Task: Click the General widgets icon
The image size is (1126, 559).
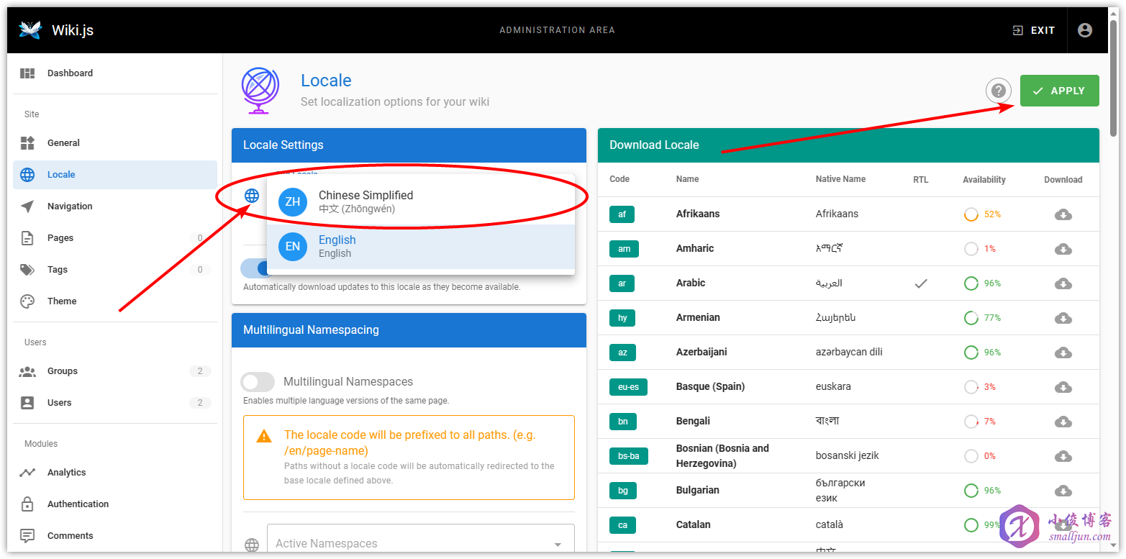Action: [x=27, y=143]
